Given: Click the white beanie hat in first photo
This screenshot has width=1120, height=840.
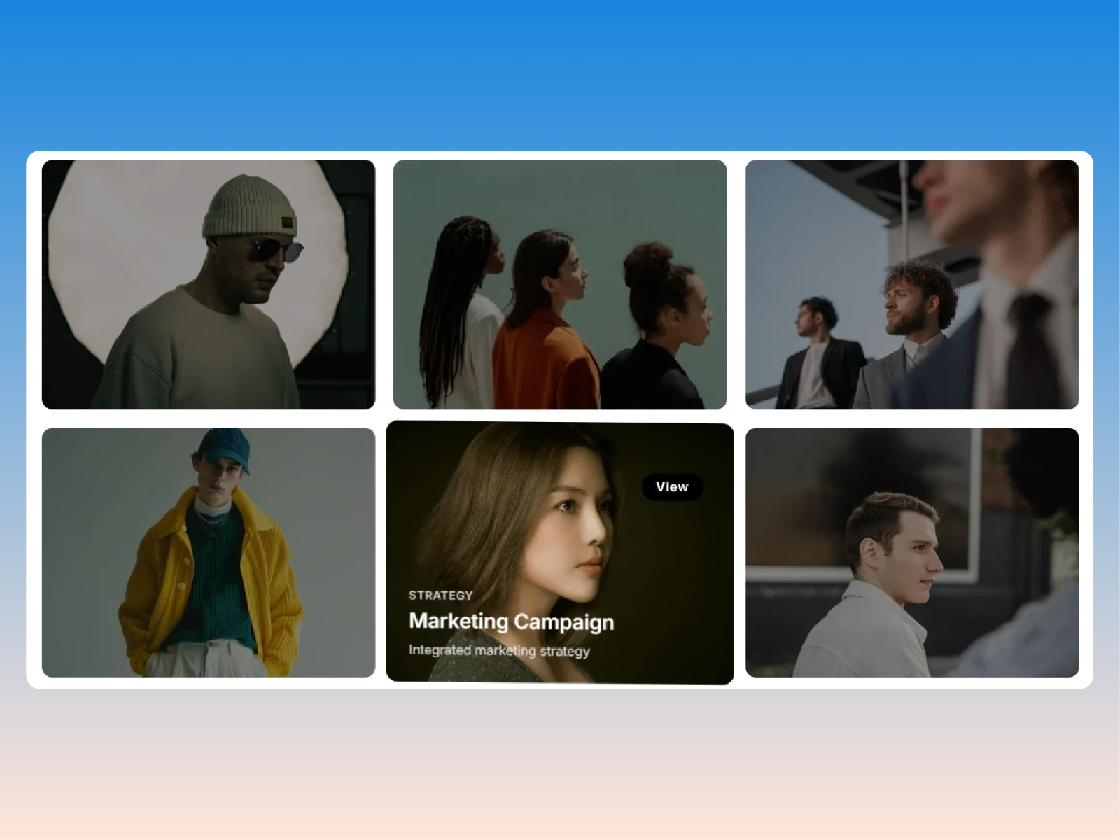Looking at the screenshot, I should point(250,207).
